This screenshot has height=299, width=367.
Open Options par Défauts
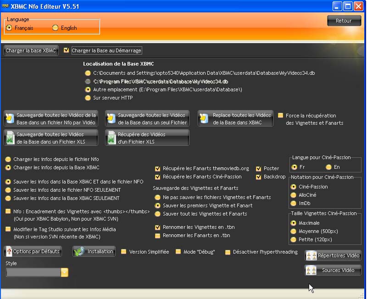pyautogui.click(x=33, y=251)
